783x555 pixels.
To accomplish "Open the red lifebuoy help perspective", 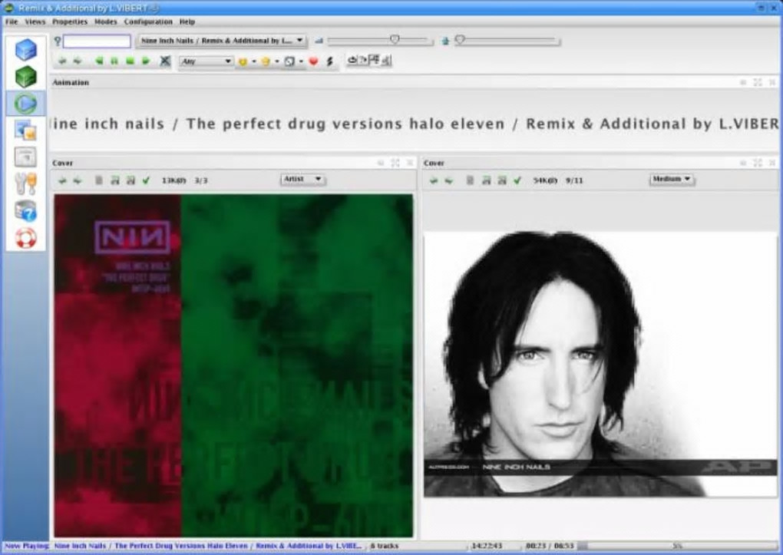I will tap(25, 237).
